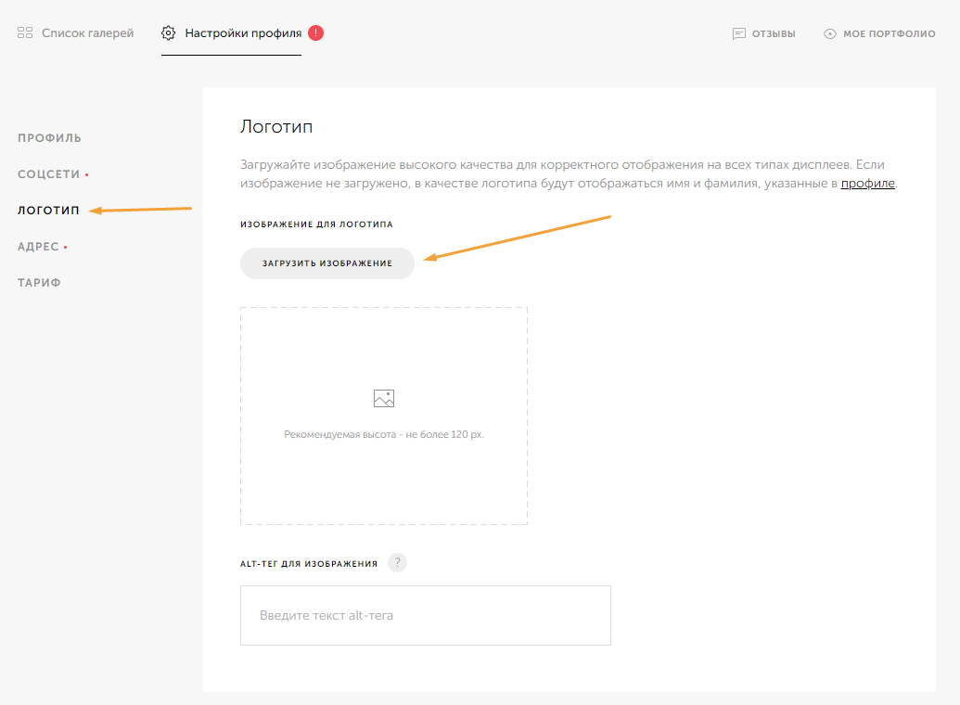The height and width of the screenshot is (705, 960).
Task: Go to Мое портфолио
Action: [889, 34]
